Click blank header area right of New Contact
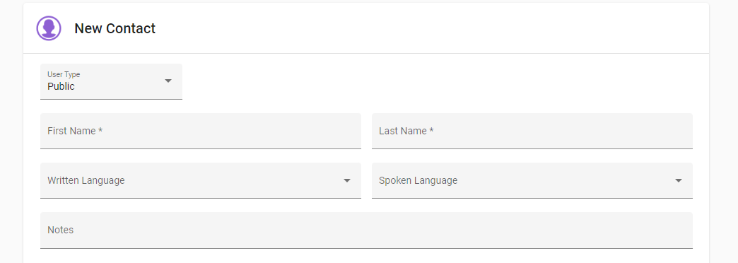 tap(423, 28)
